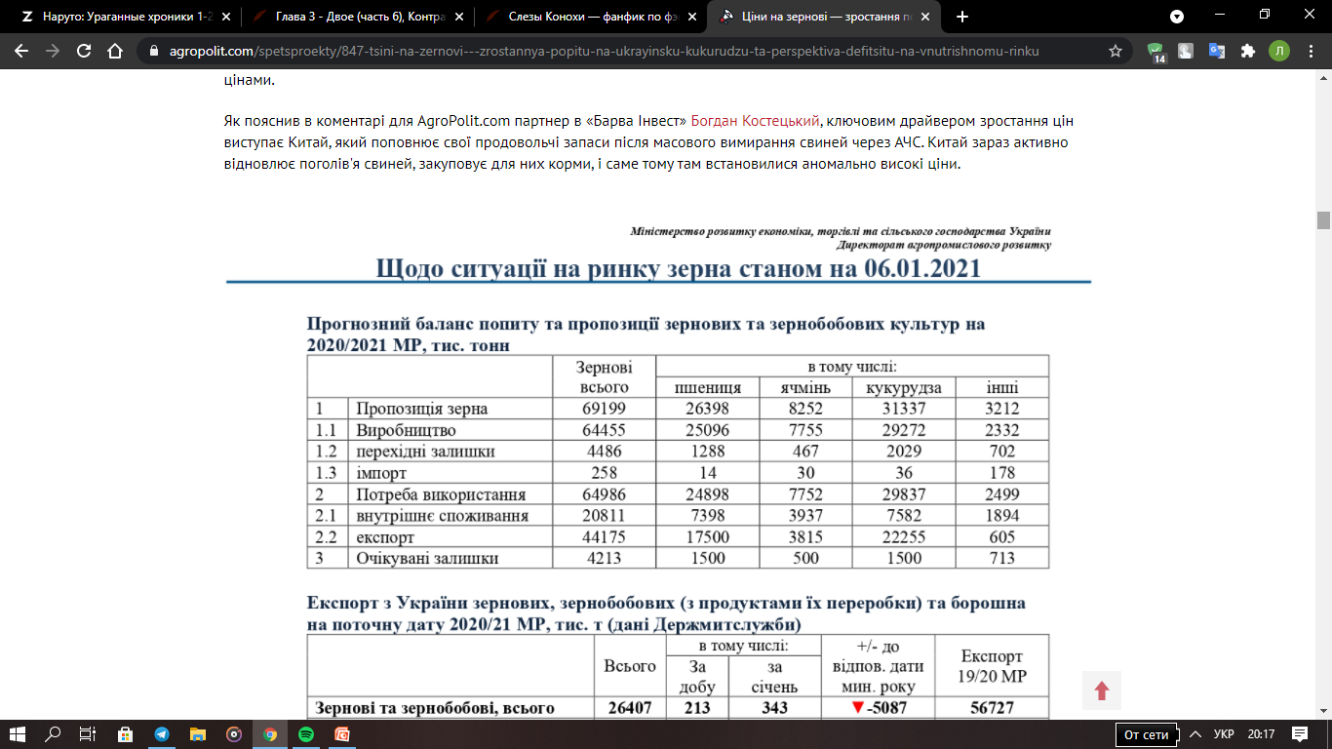1332x749 pixels.
Task: Open Chrome's three-dot menu
Action: tap(1310, 51)
